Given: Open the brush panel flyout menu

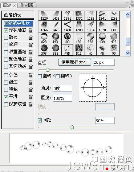Looking at the screenshot, I should tap(131, 7).
